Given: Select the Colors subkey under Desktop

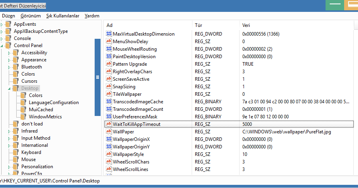Looking at the screenshot, I should [36, 95].
